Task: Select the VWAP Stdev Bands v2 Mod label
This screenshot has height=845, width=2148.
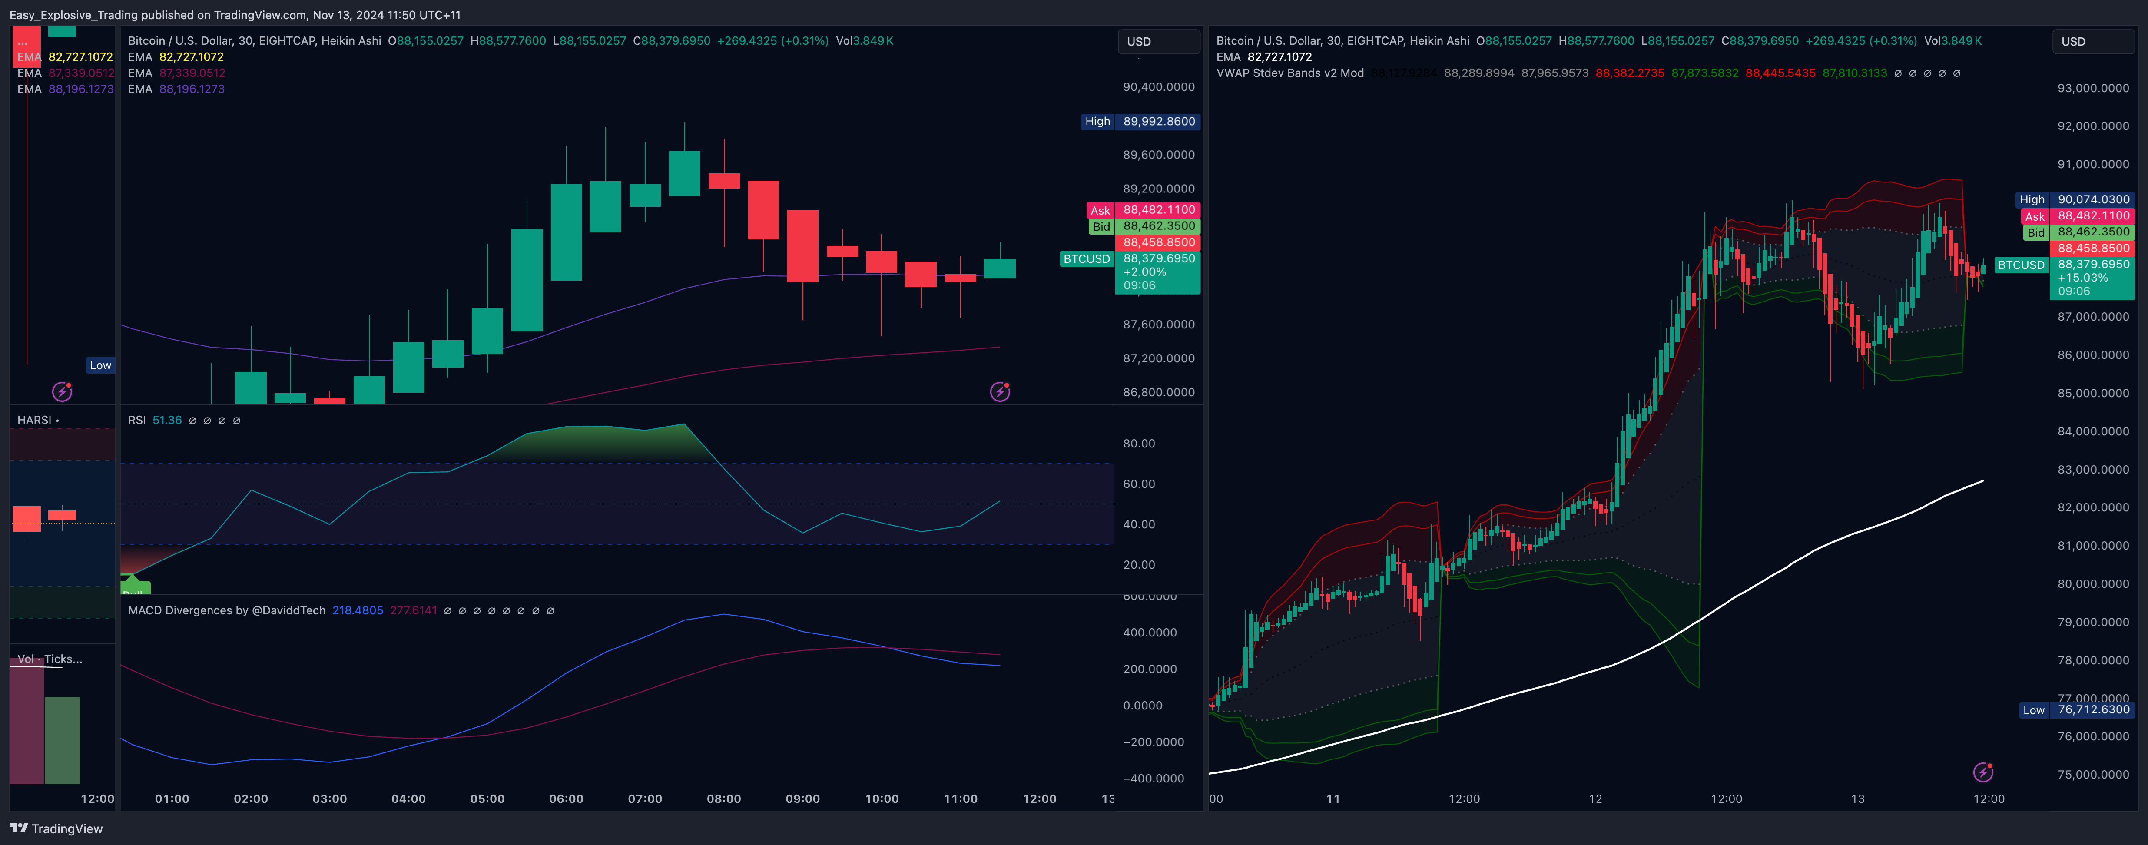Action: pos(1290,73)
